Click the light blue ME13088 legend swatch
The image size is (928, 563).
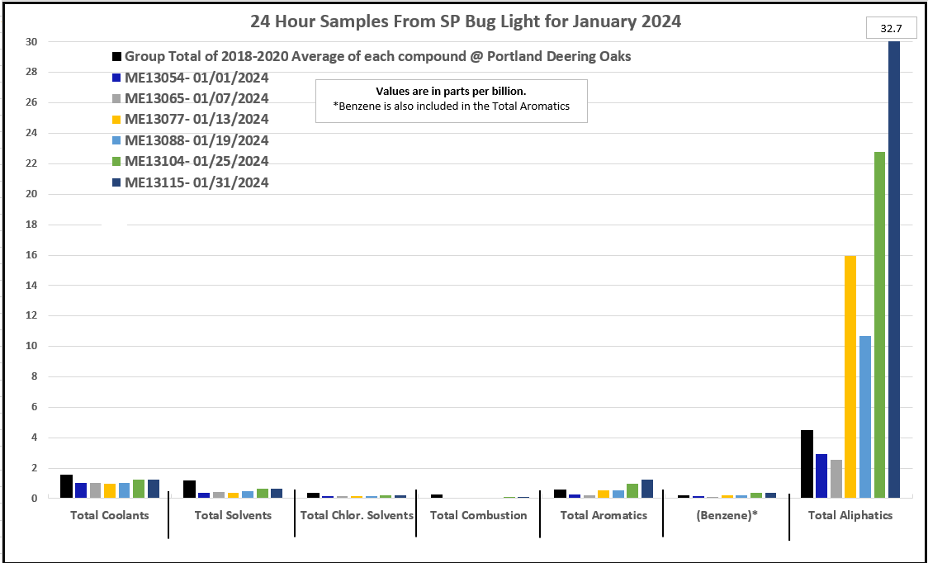point(117,141)
